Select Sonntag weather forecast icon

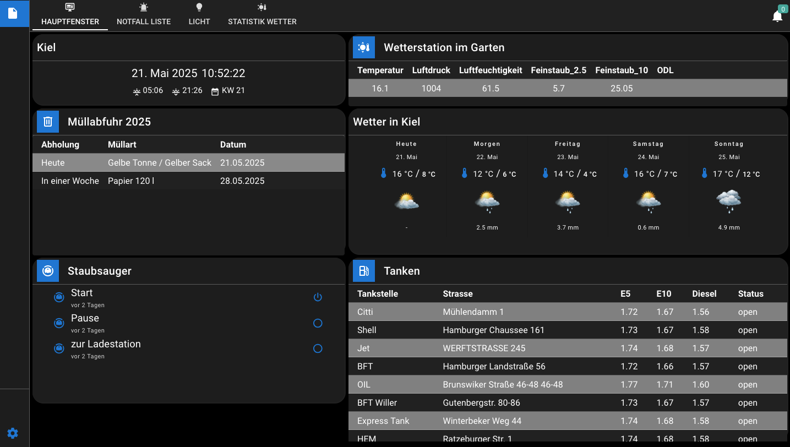(728, 201)
